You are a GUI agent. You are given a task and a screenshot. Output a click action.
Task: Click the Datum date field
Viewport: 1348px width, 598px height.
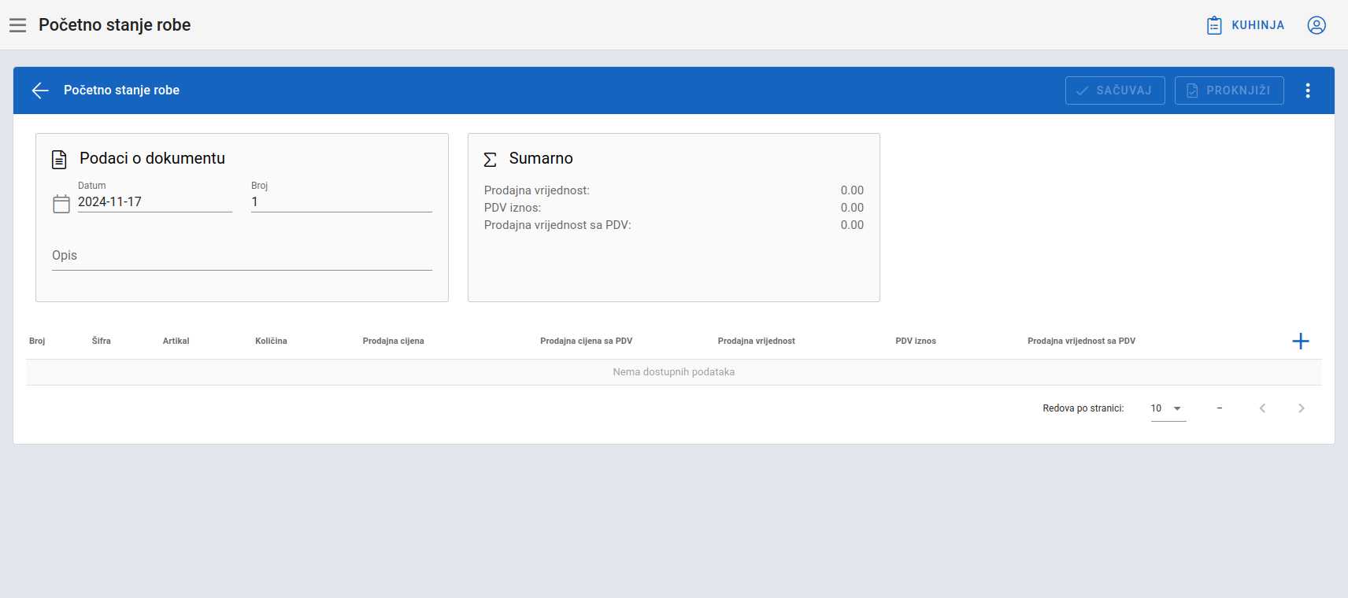(x=154, y=202)
